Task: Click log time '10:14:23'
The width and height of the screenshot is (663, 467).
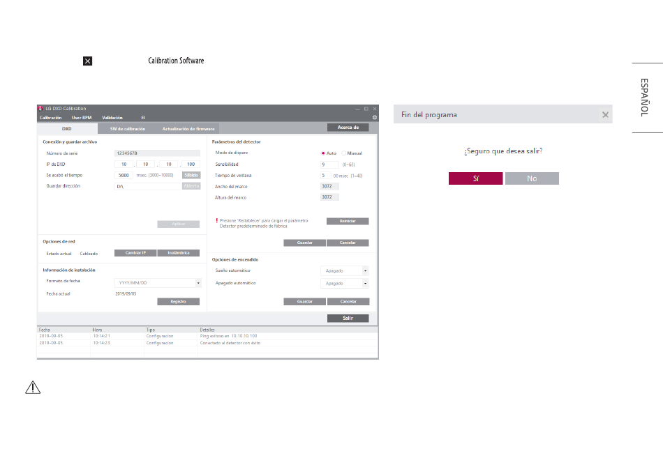Action: [101, 343]
